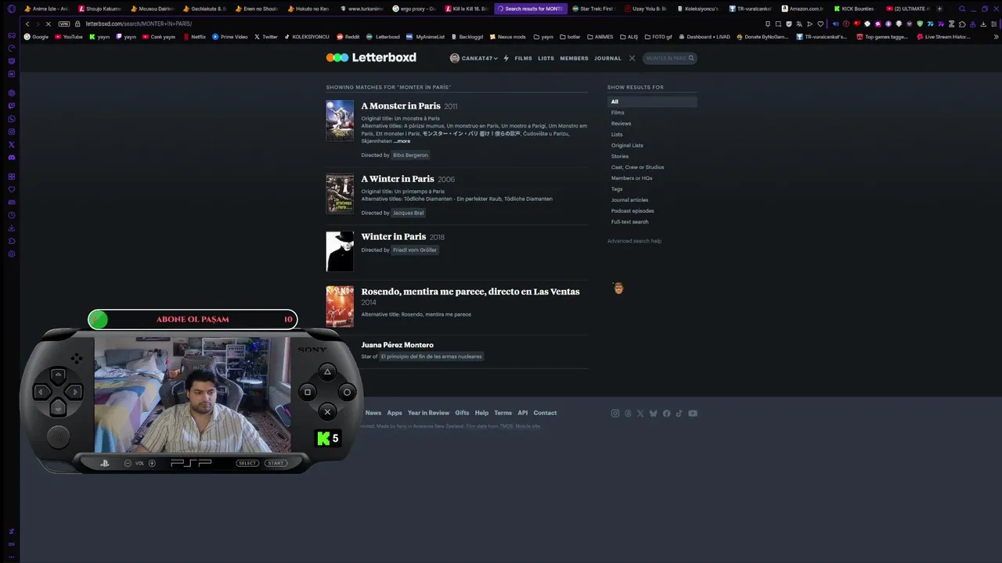Open the A Winter in Paris title
Image resolution: width=1002 pixels, height=563 pixels.
coord(398,178)
